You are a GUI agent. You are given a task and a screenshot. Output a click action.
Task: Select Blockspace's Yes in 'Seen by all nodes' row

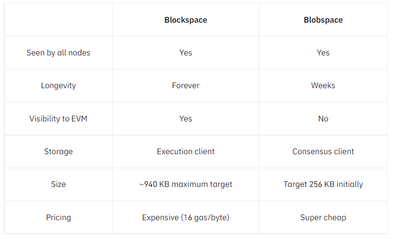click(185, 53)
